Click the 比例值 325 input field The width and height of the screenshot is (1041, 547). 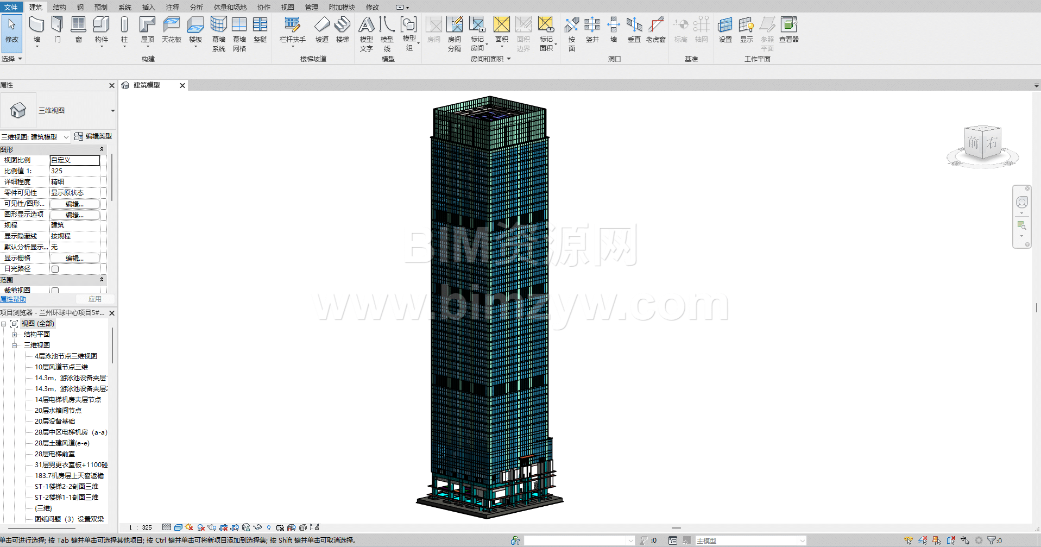(x=75, y=171)
